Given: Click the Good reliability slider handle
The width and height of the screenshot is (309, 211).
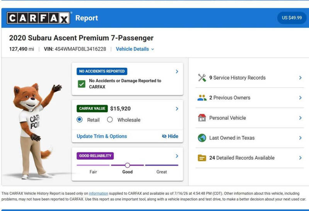Looking at the screenshot, I should click(127, 165).
